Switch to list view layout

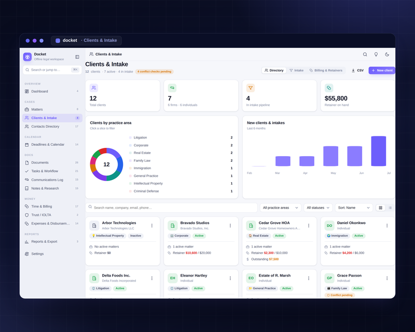click(x=390, y=208)
